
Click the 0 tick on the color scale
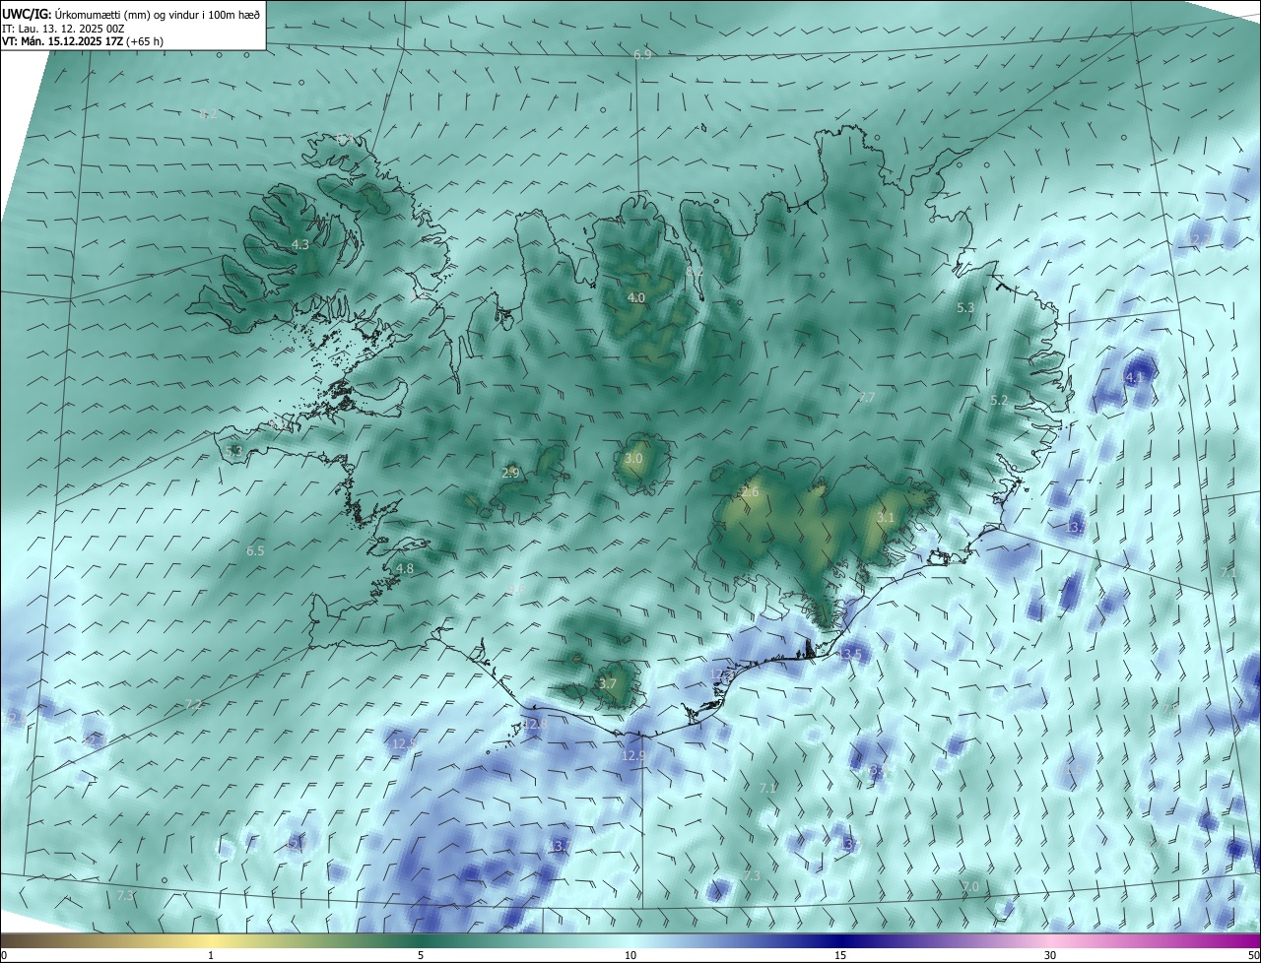point(4,956)
